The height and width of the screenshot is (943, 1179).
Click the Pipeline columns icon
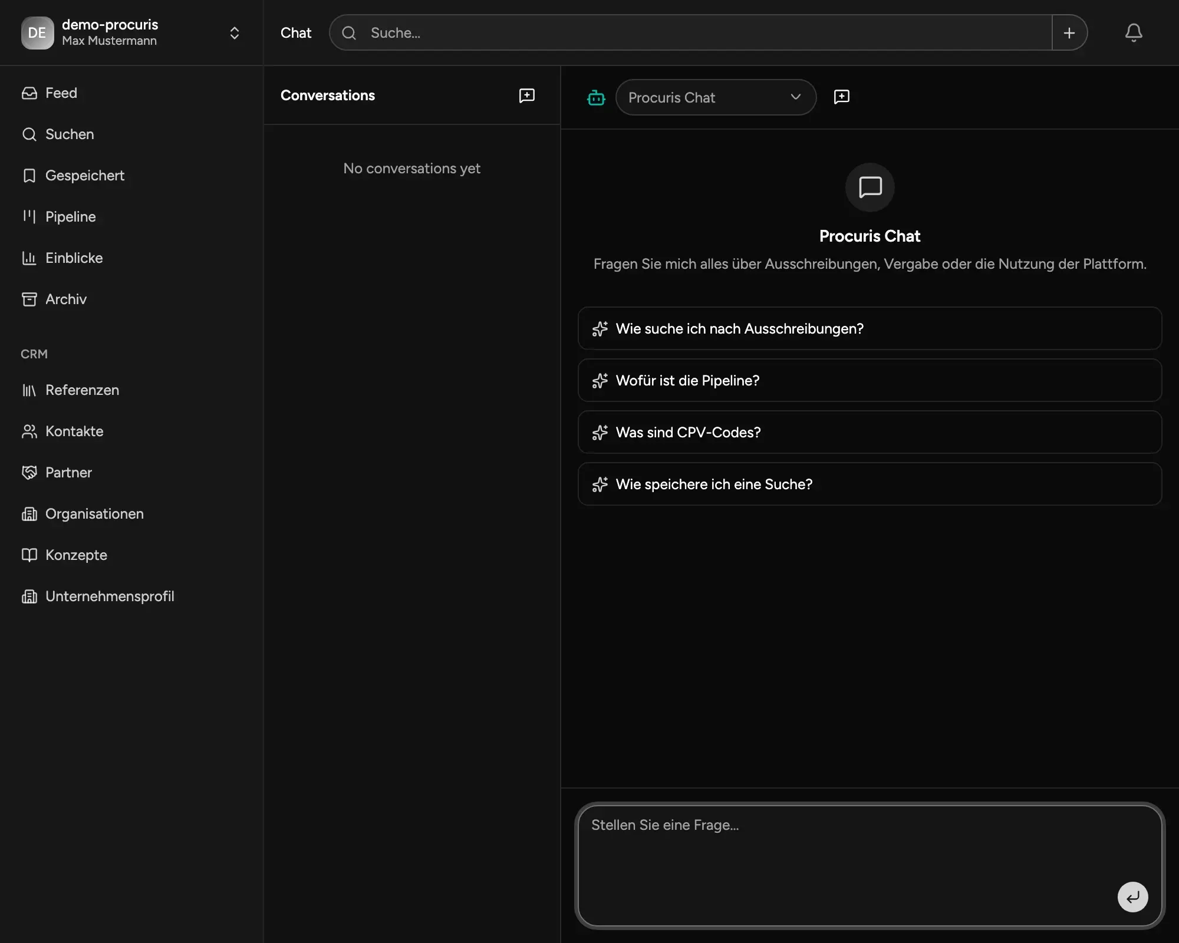[x=29, y=217]
